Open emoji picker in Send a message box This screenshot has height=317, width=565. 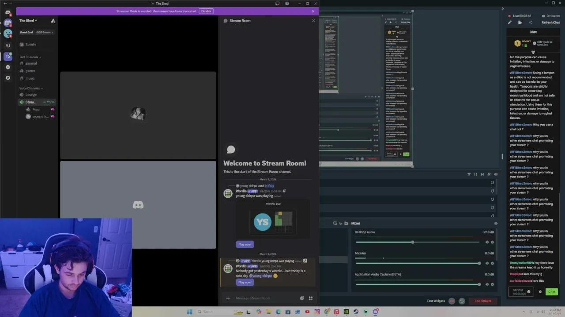(x=529, y=291)
